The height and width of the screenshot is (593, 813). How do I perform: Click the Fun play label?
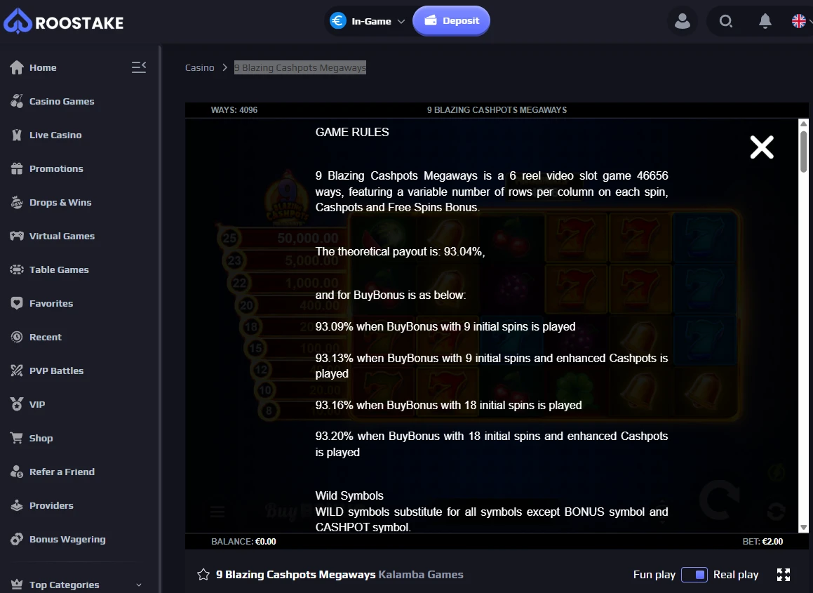point(654,574)
